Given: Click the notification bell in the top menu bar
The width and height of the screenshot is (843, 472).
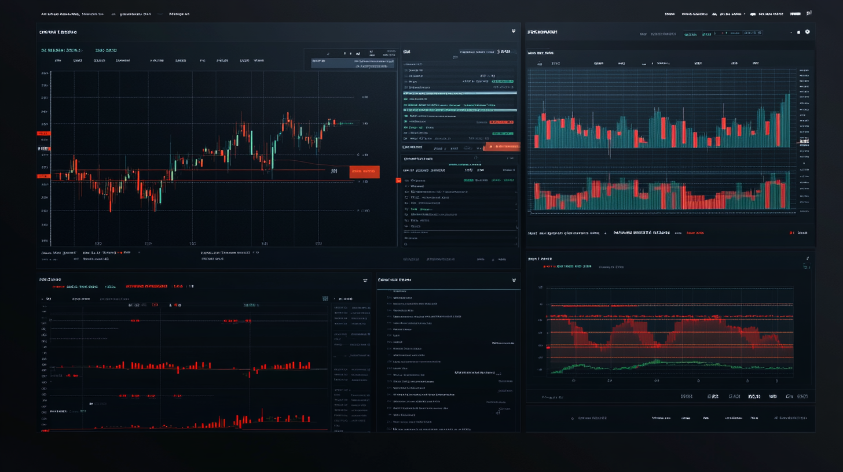Looking at the screenshot, I should [x=753, y=13].
